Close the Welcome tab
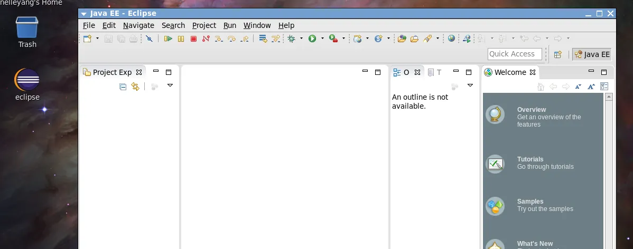Image resolution: width=633 pixels, height=249 pixels. (x=533, y=72)
